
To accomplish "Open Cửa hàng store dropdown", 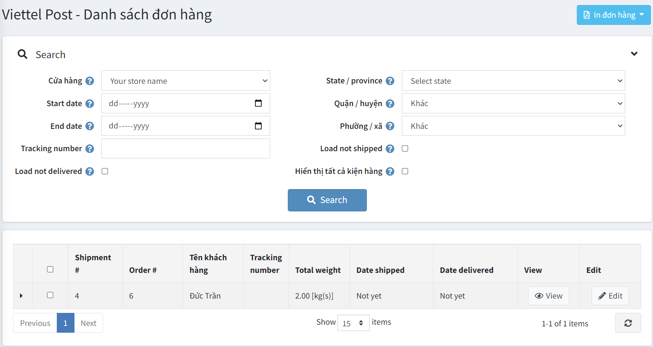I will 186,80.
